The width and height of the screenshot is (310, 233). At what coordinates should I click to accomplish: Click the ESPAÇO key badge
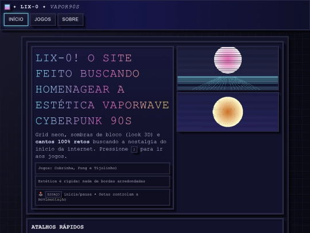[x=53, y=194]
